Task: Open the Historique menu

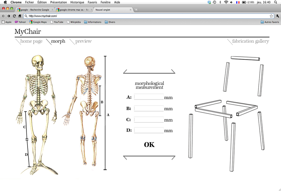Action: click(x=77, y=3)
